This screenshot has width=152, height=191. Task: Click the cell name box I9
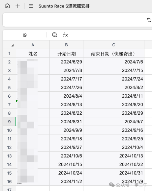coord(25,35)
